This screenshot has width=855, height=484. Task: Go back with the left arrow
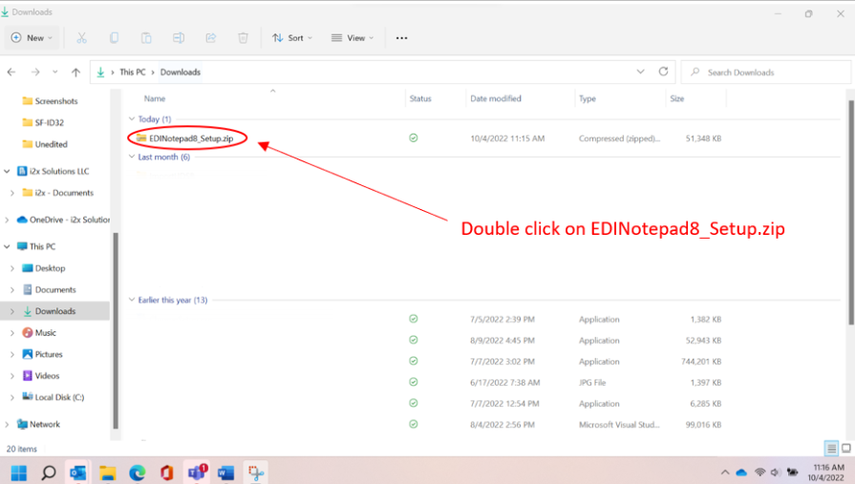[x=11, y=72]
